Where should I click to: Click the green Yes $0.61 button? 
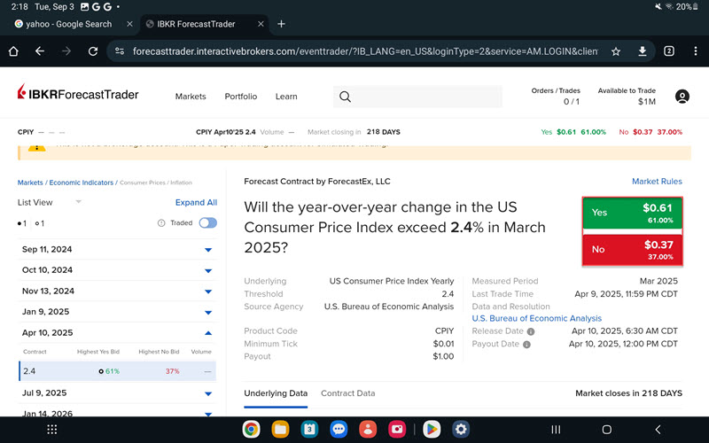point(632,213)
